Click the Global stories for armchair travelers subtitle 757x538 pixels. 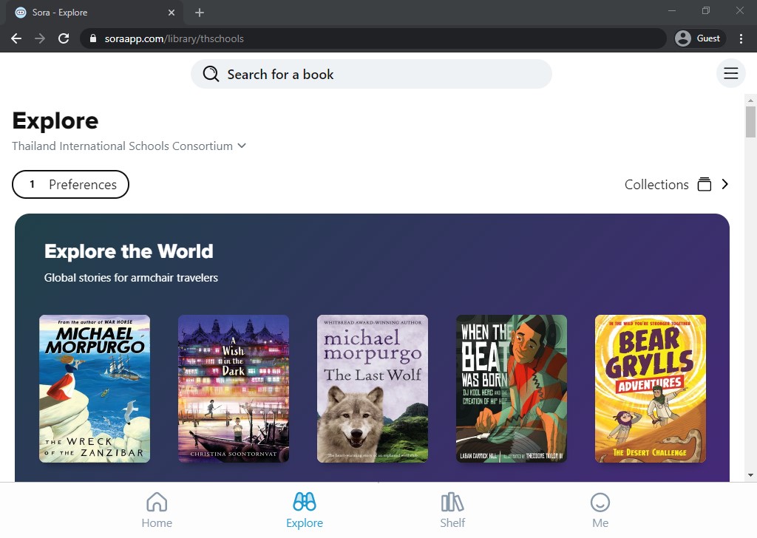pos(131,277)
